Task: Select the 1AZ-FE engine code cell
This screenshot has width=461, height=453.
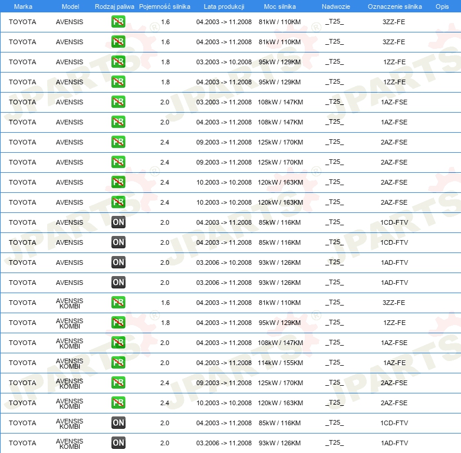Action: tap(394, 363)
